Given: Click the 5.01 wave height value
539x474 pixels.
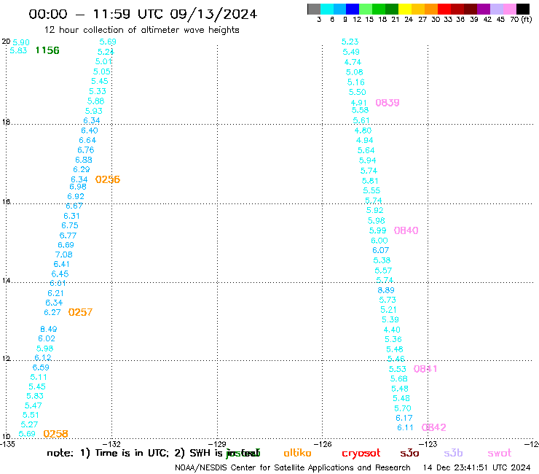Looking at the screenshot, I should coord(103,61).
